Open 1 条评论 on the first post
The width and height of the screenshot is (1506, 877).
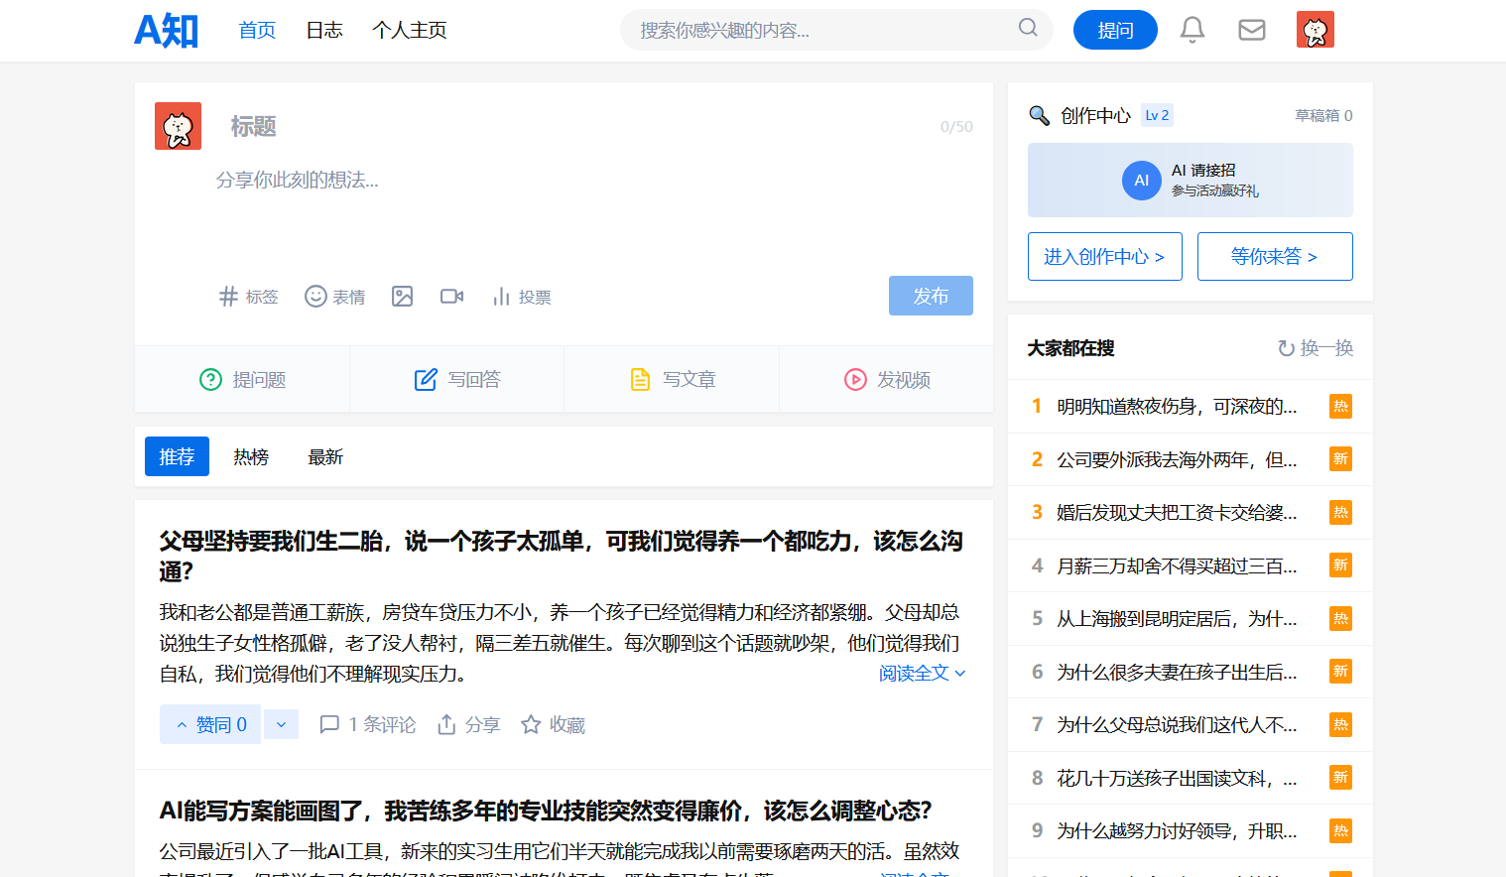click(367, 725)
